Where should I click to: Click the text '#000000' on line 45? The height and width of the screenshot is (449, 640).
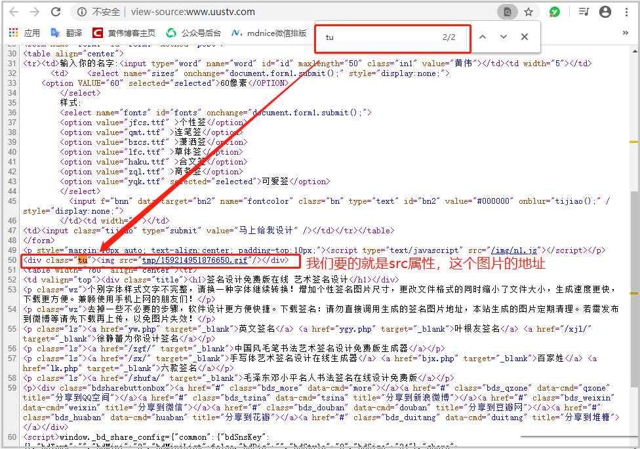click(493, 201)
